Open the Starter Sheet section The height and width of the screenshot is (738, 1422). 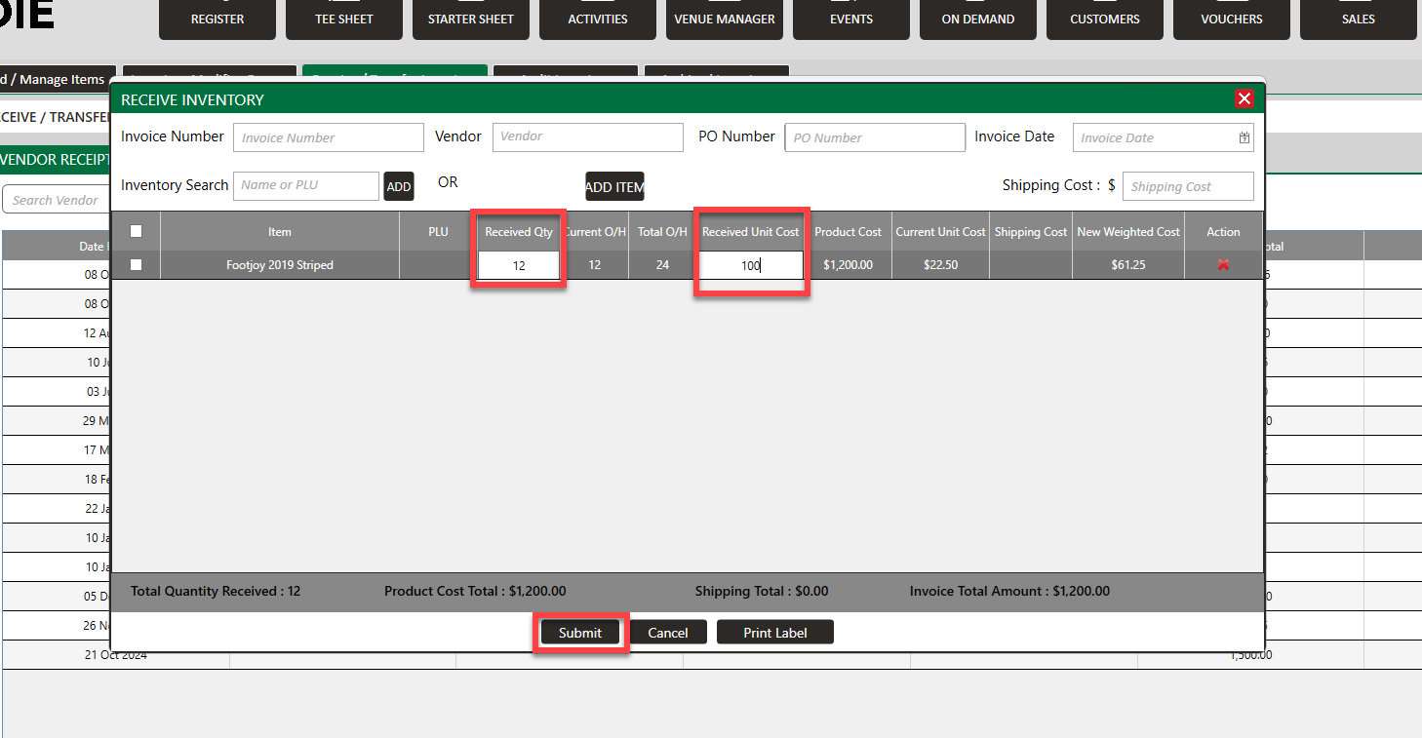pyautogui.click(x=471, y=19)
